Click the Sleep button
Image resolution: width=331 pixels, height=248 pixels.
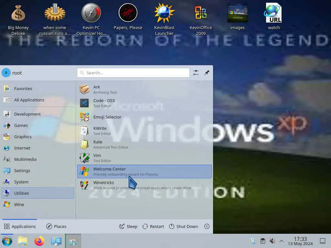point(128,226)
